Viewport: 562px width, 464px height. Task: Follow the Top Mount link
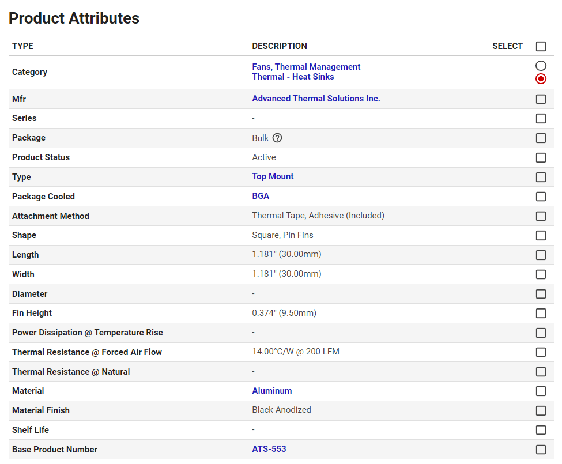tap(273, 176)
